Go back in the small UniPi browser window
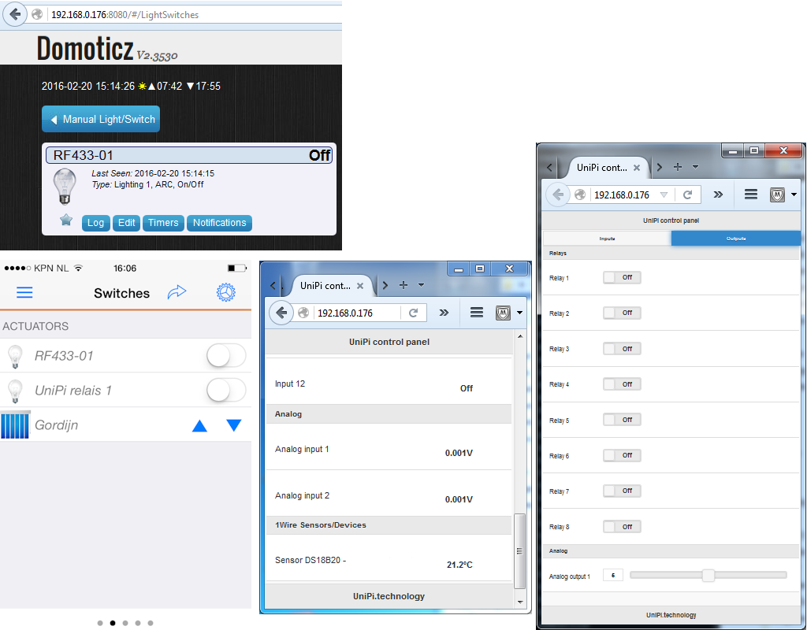 (x=281, y=313)
